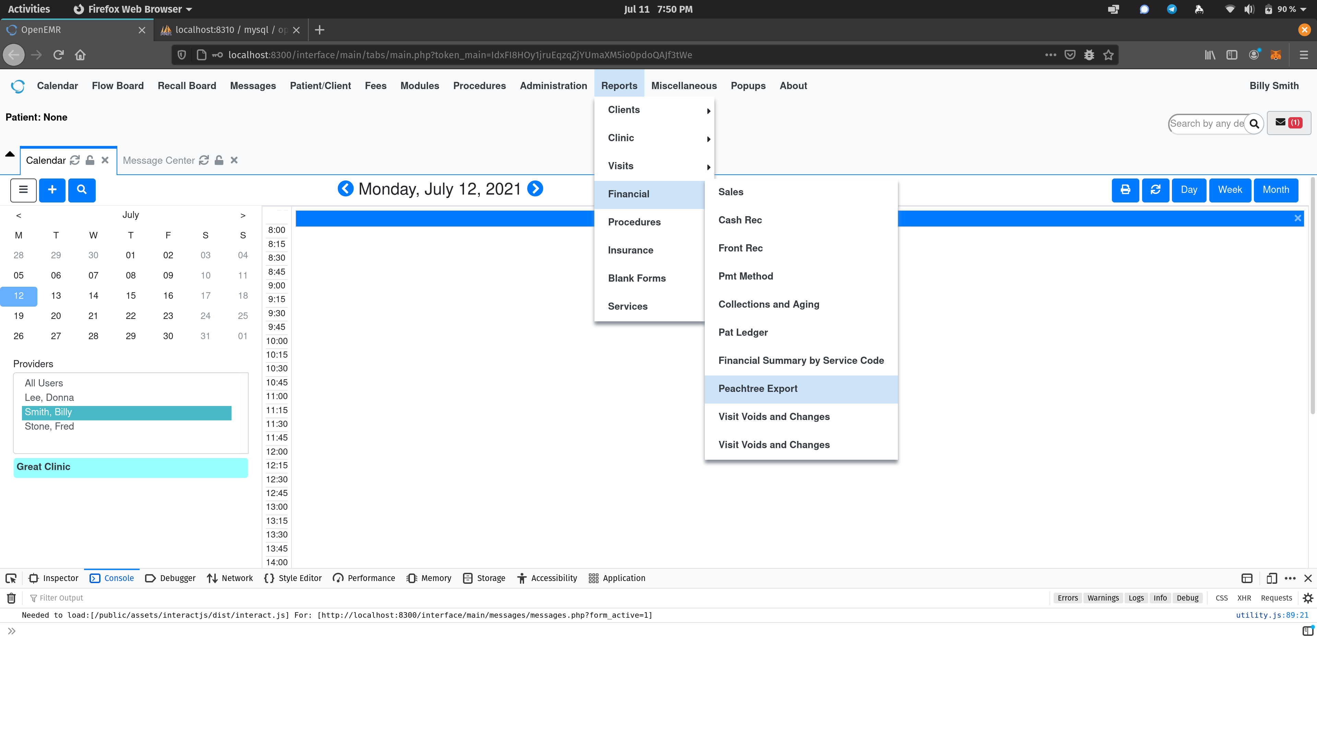Toggle the Errors log filter

click(1068, 597)
